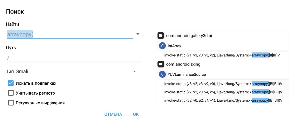Click the YUVLuminanceSource class icon
The image size is (291, 127).
coord(163,74)
